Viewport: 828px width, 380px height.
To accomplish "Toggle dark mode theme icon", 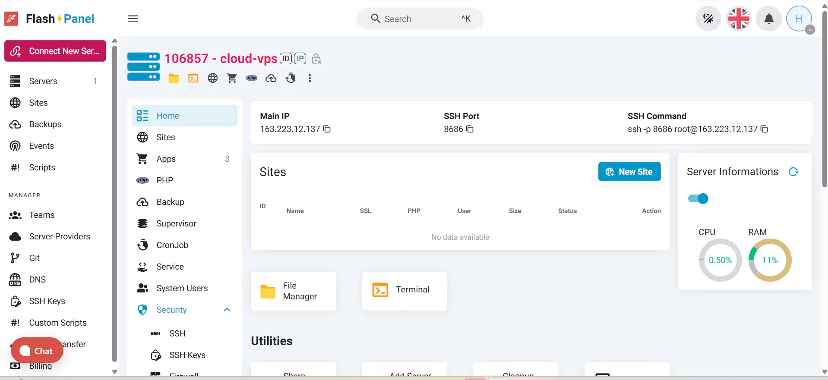I will (708, 19).
